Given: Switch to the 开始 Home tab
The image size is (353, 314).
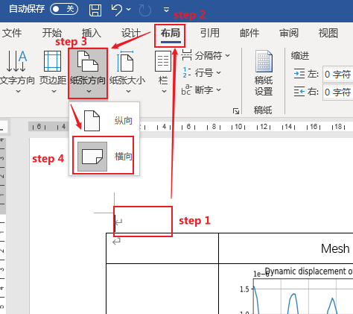Looking at the screenshot, I should (51, 33).
